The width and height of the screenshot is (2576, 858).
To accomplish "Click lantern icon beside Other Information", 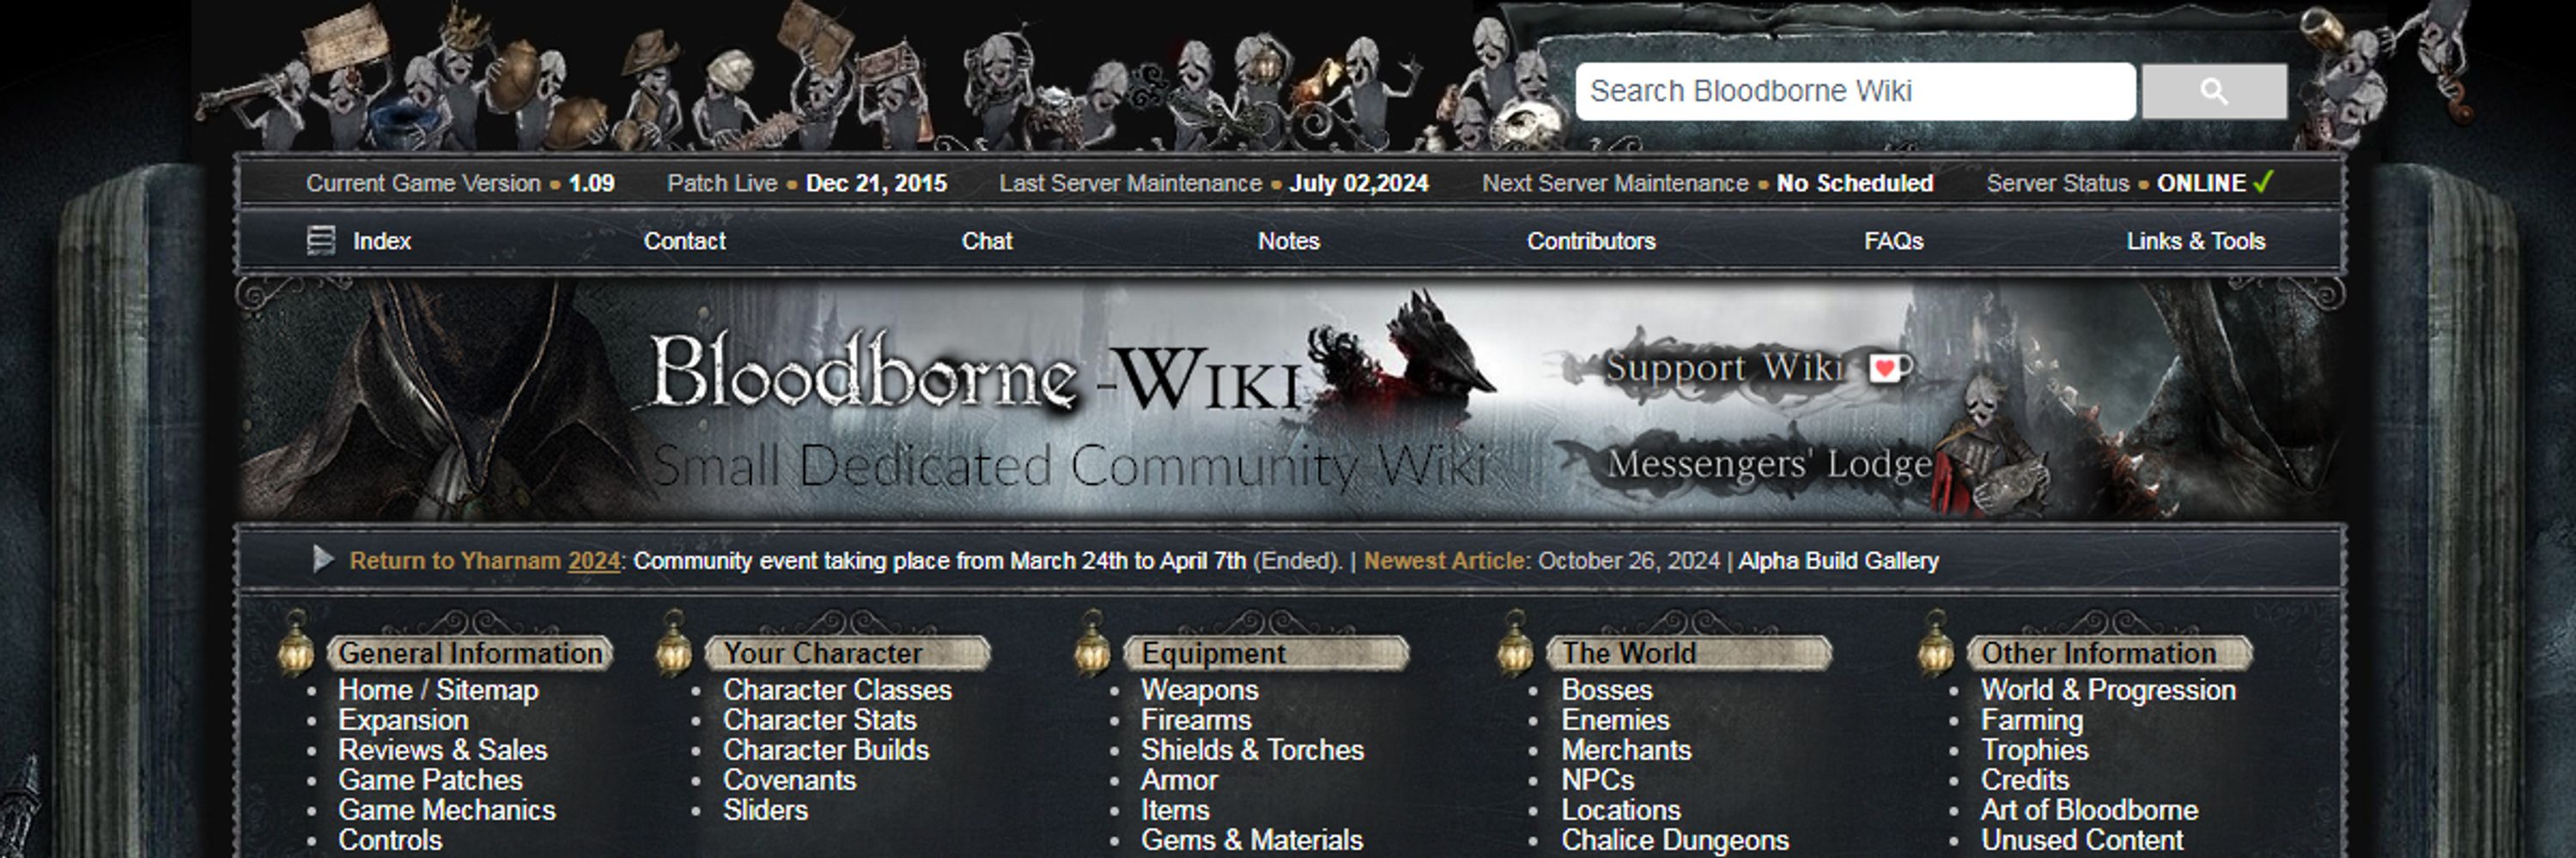I will coord(1935,643).
